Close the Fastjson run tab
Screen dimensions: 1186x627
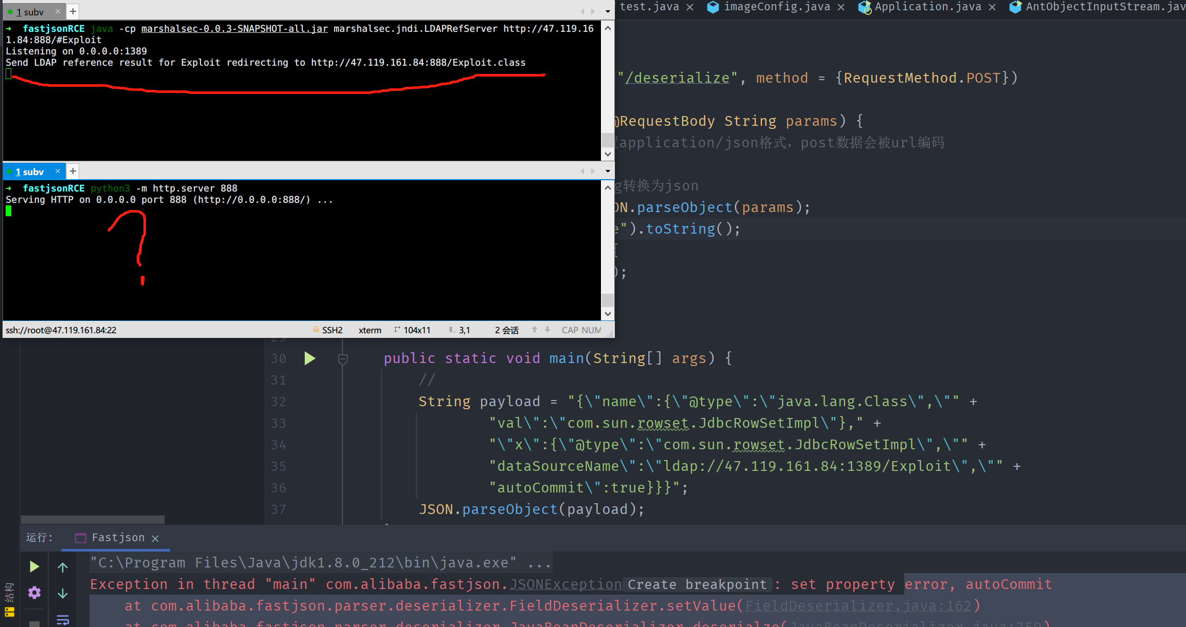pos(155,538)
